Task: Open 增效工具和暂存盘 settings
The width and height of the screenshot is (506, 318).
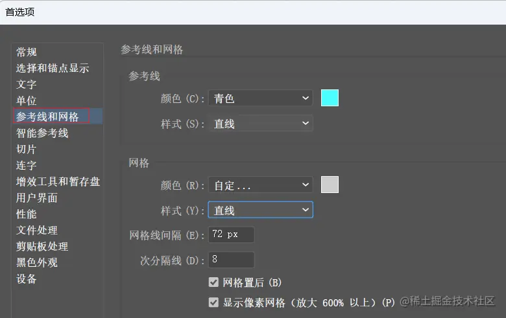Action: coord(58,181)
